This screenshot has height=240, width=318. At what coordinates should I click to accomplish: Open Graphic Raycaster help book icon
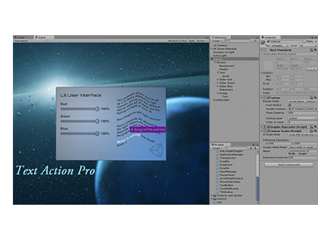pos(312,127)
